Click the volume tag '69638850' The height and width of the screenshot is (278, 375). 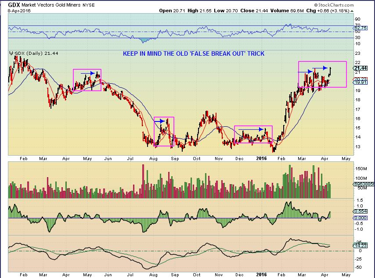364,184
